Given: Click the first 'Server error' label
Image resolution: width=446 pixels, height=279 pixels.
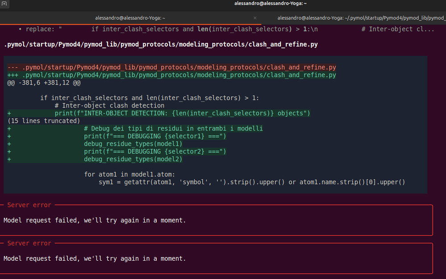Looking at the screenshot, I should [29, 205].
